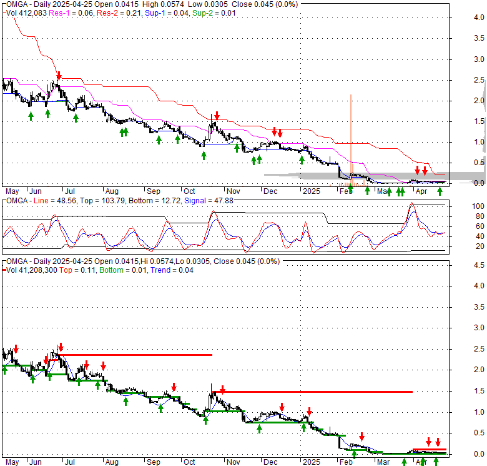Click the red arrow near February in bottom chart
The height and width of the screenshot is (466, 487).
[x=361, y=437]
